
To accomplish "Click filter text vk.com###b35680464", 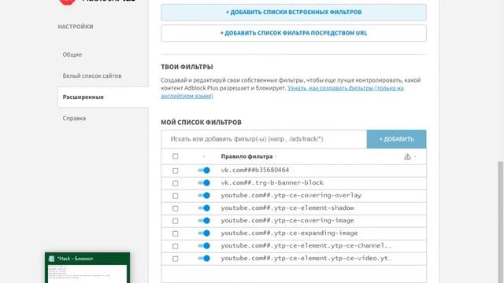I will pyautogui.click(x=255, y=170).
